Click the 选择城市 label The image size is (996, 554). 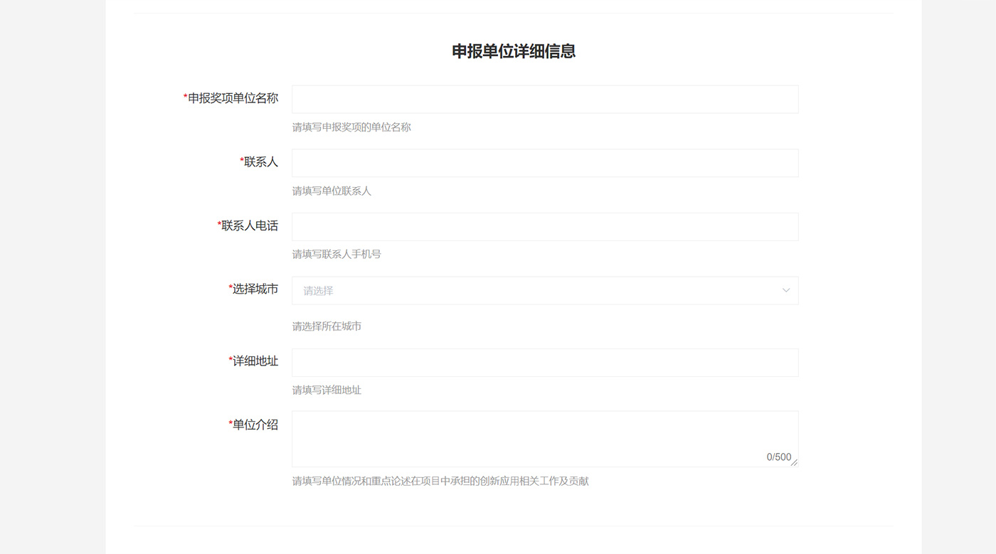[x=255, y=289]
